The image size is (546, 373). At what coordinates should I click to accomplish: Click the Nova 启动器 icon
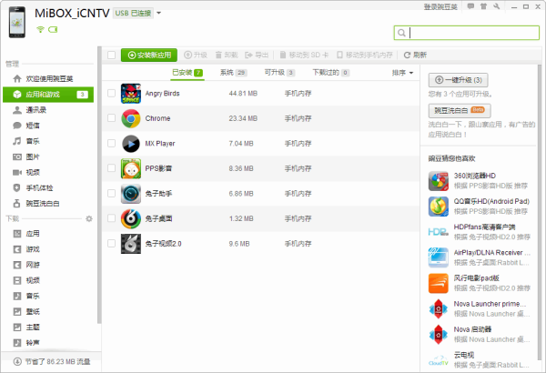tap(439, 335)
